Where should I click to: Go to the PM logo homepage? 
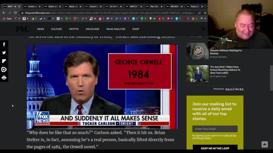pos(23,29)
